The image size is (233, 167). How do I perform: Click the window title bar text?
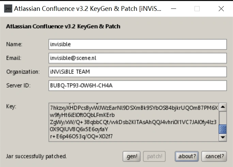(x=87, y=9)
